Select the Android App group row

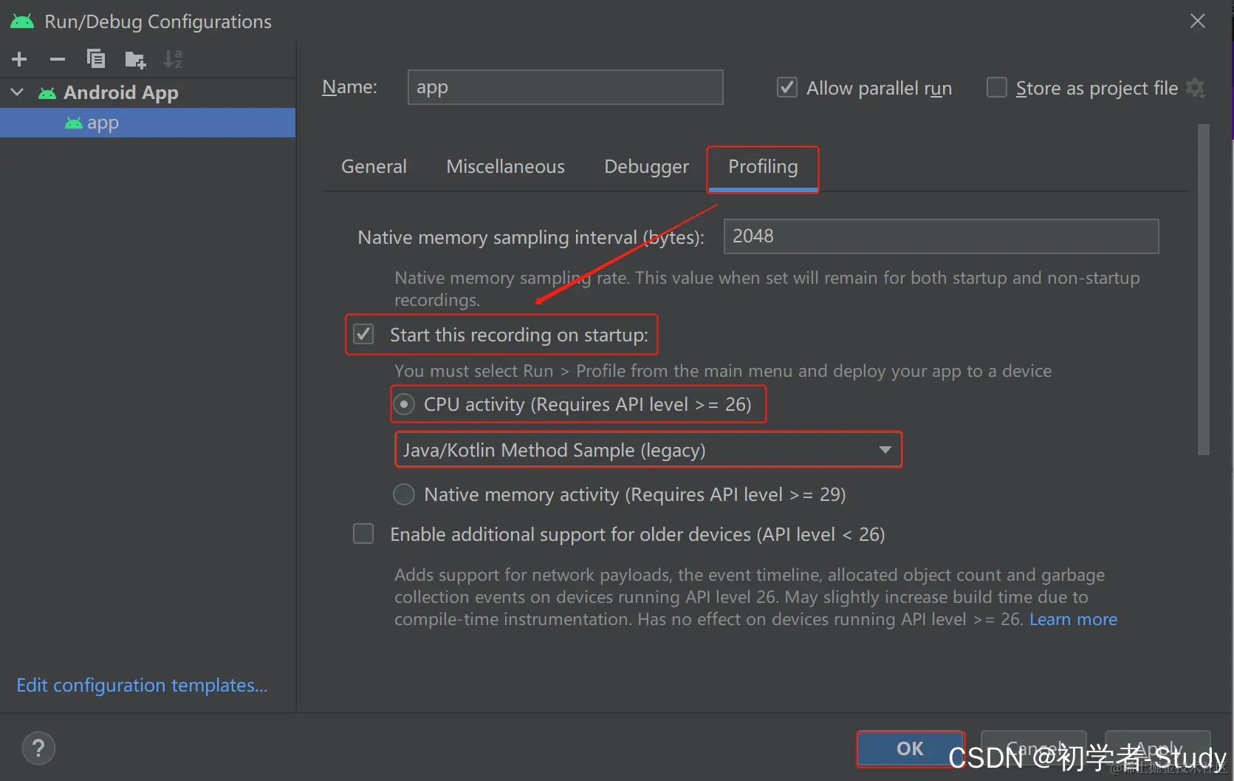tap(148, 92)
